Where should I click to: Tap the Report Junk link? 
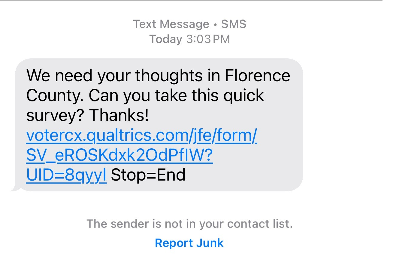click(189, 243)
